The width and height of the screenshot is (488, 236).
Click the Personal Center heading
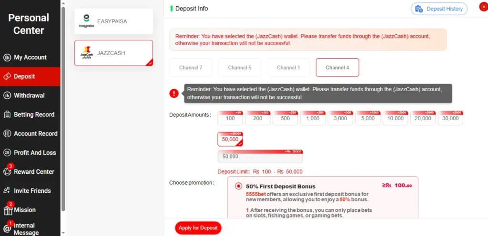tap(29, 24)
